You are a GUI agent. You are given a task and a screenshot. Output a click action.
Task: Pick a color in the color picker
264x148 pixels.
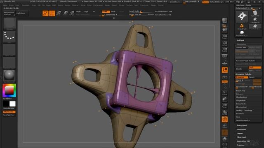tap(9, 90)
